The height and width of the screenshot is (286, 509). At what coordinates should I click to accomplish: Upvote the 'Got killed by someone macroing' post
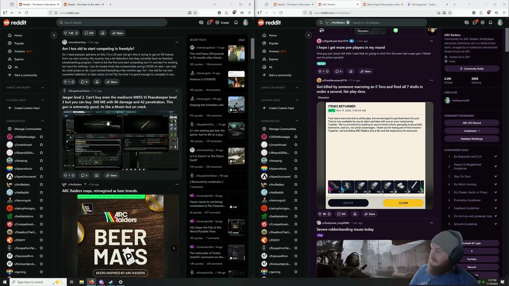320,214
